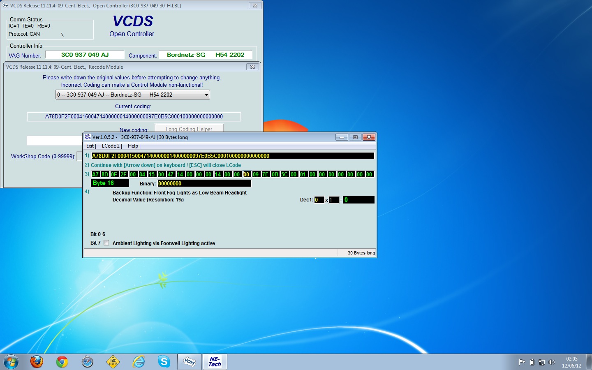Close the Open Controller window
This screenshot has width=592, height=370.
[255, 6]
